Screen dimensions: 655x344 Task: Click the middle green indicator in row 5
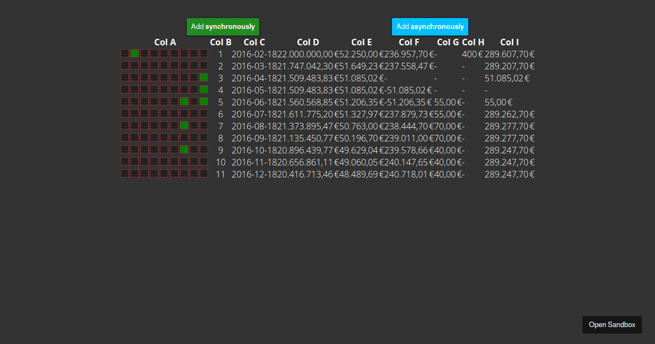[184, 101]
